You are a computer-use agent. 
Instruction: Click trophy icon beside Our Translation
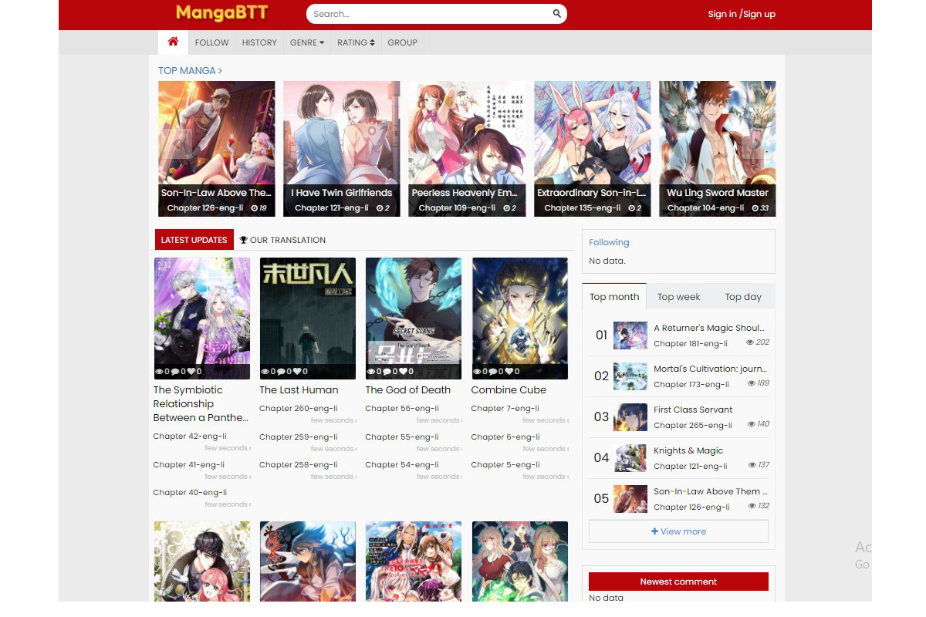pos(244,240)
